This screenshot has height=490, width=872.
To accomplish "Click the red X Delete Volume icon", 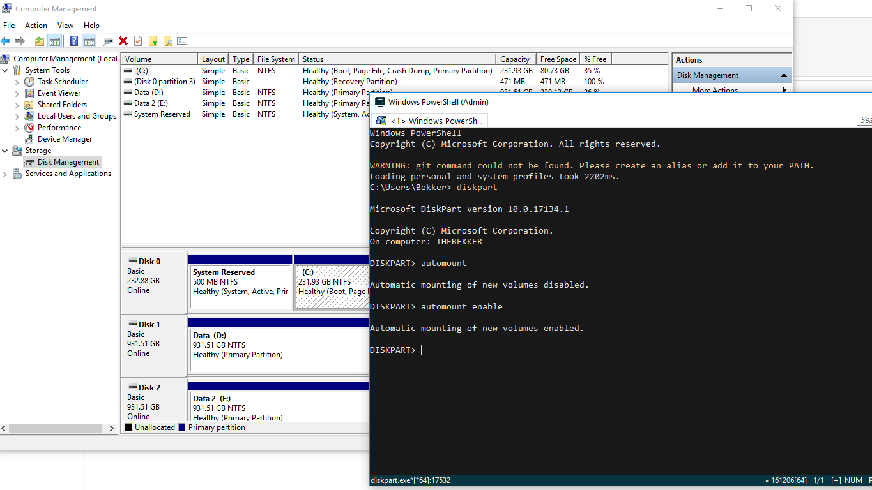I will tap(123, 41).
